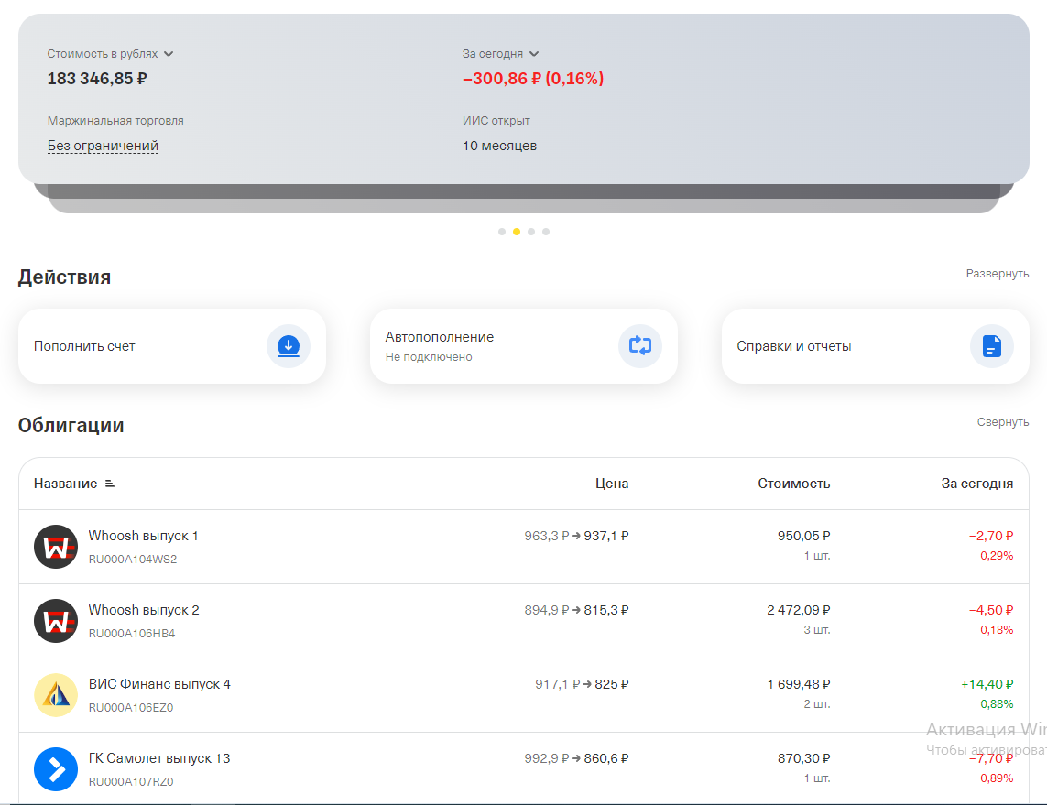Screen dimensions: 1047x805
Task: Click the price 894,9 ₽ → 815,3 ₽
Action: (576, 610)
